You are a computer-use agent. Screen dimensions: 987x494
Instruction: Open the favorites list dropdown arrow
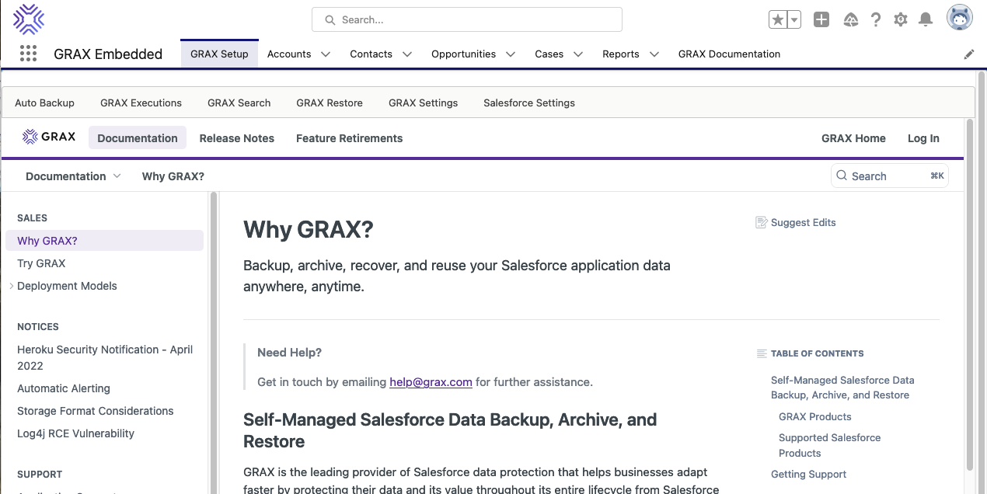[793, 20]
